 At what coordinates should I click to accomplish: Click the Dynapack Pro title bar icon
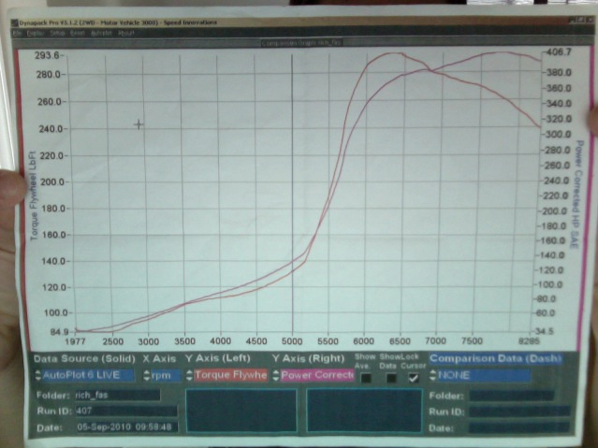click(x=14, y=22)
